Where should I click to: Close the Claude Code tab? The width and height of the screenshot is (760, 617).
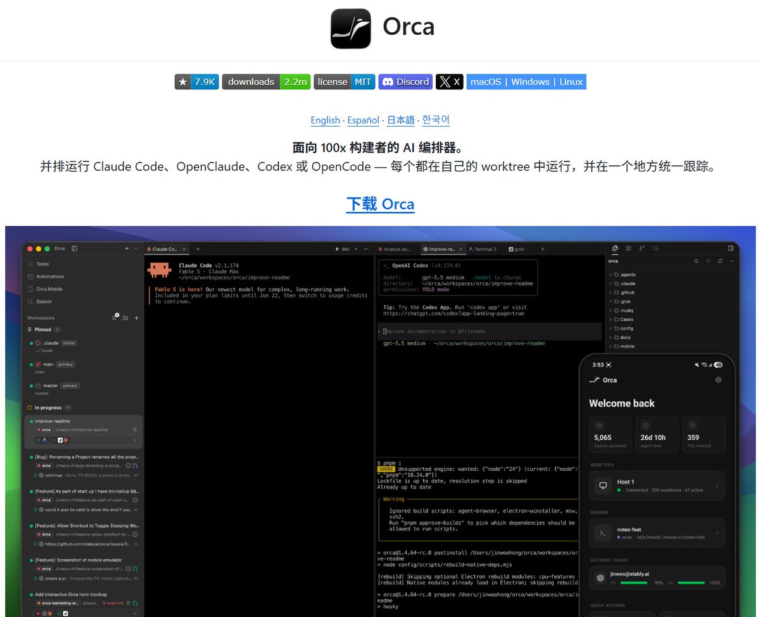[x=184, y=249]
